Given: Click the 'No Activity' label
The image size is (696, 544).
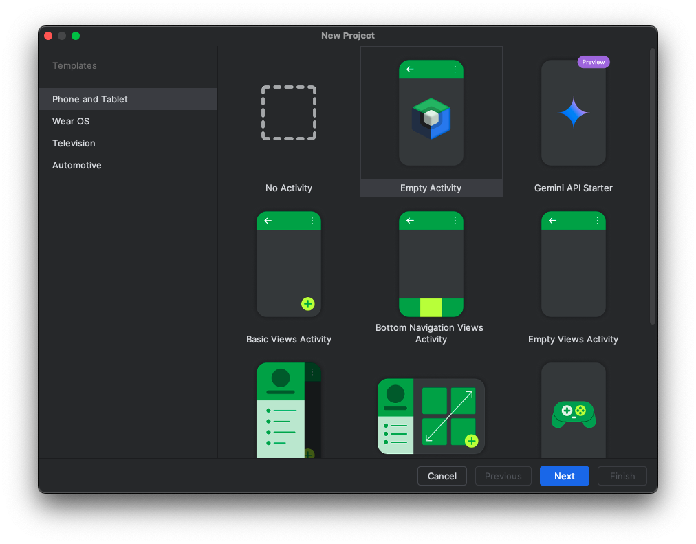Looking at the screenshot, I should click(x=289, y=188).
